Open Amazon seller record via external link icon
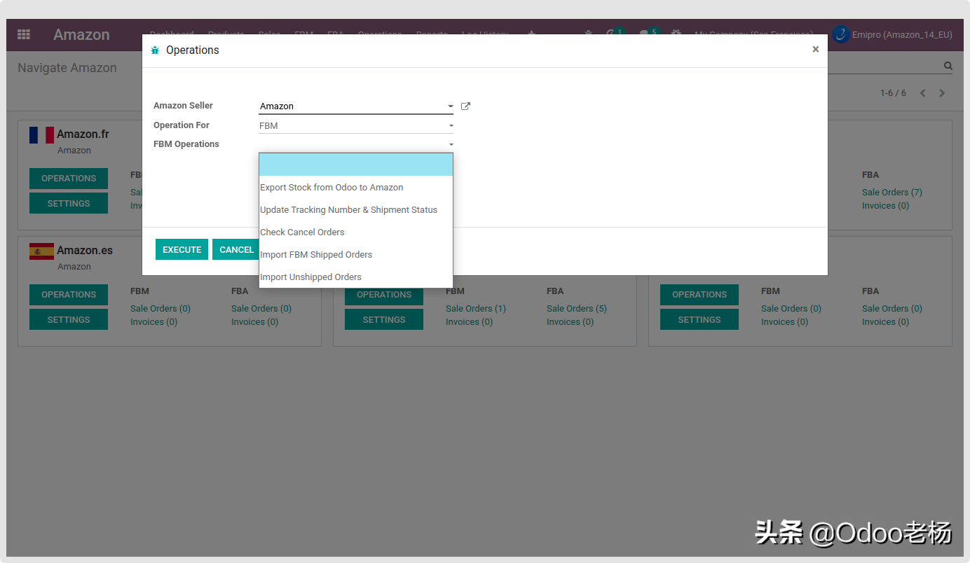This screenshot has height=563, width=970. point(465,106)
